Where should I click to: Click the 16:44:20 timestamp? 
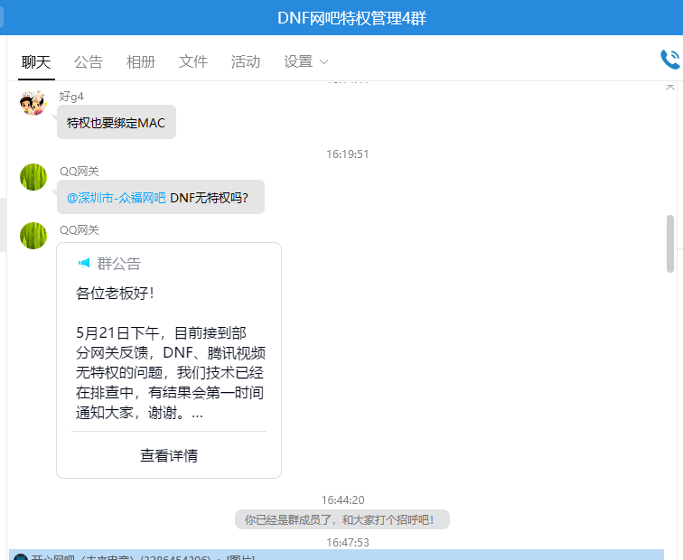tap(342, 499)
